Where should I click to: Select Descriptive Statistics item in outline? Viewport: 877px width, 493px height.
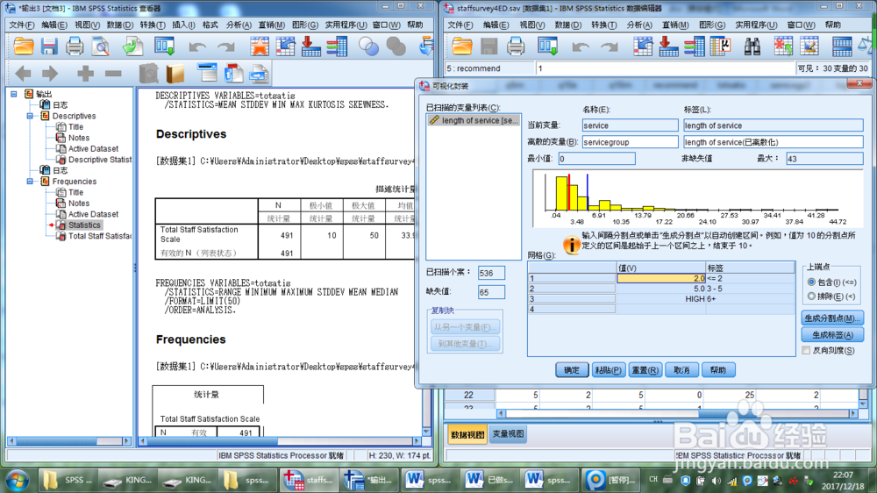(100, 160)
